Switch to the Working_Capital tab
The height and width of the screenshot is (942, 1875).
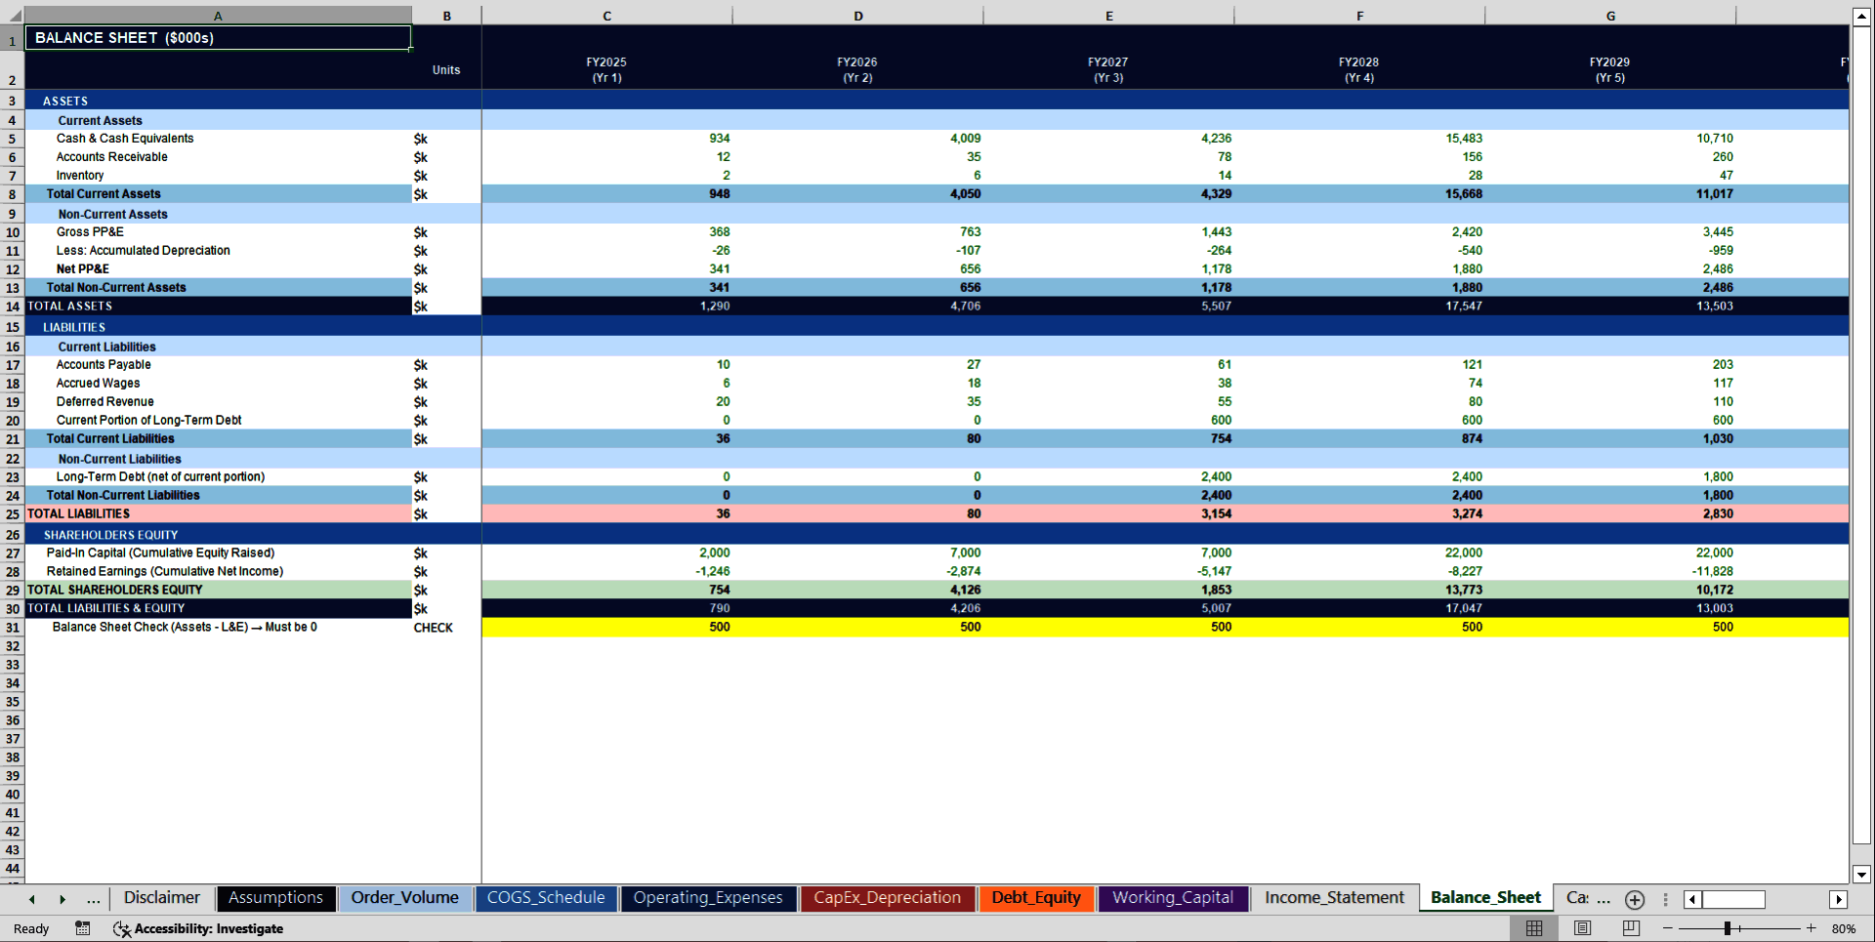(x=1173, y=898)
